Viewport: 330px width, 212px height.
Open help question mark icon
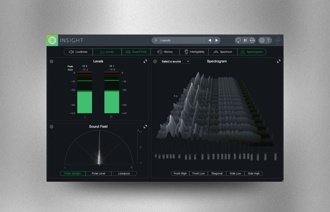(268, 40)
